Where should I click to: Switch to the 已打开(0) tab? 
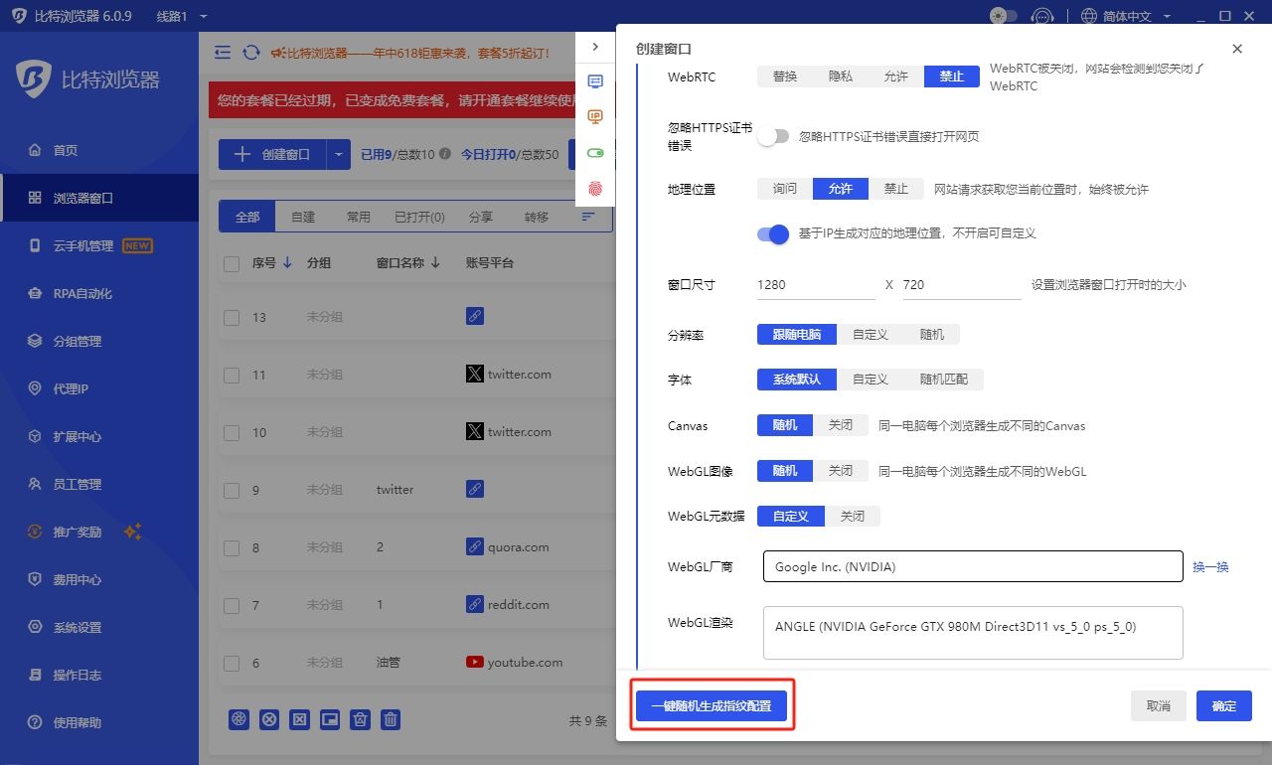tap(419, 217)
